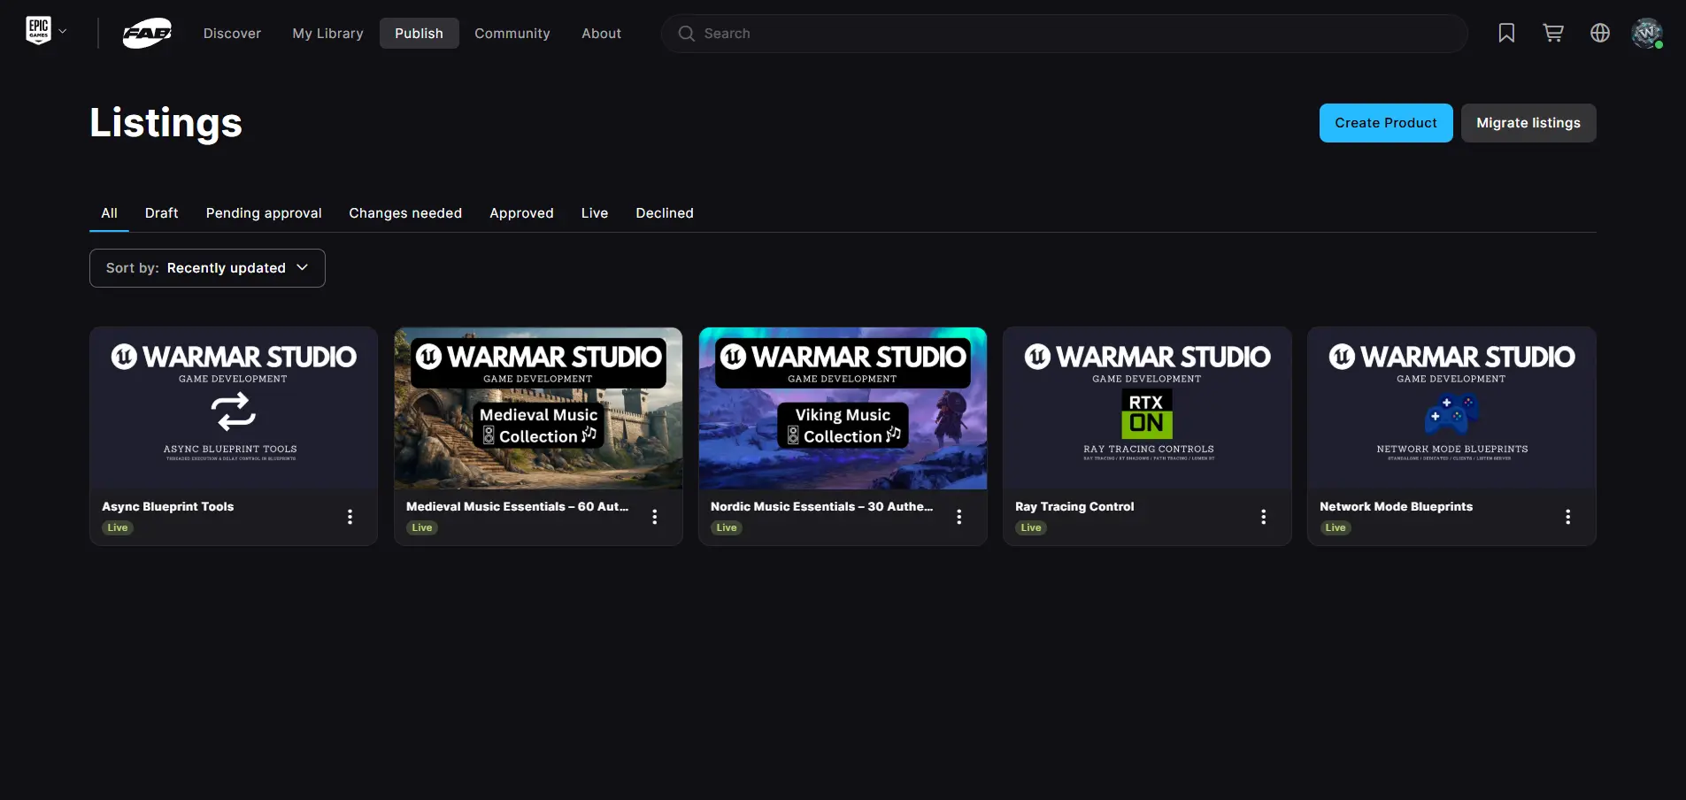Expand the Epic Games dropdown chevron

pos(63,31)
